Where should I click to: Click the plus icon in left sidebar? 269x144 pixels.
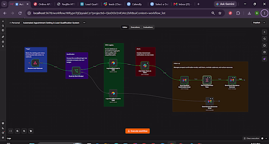pyautogui.click(x=3, y=21)
